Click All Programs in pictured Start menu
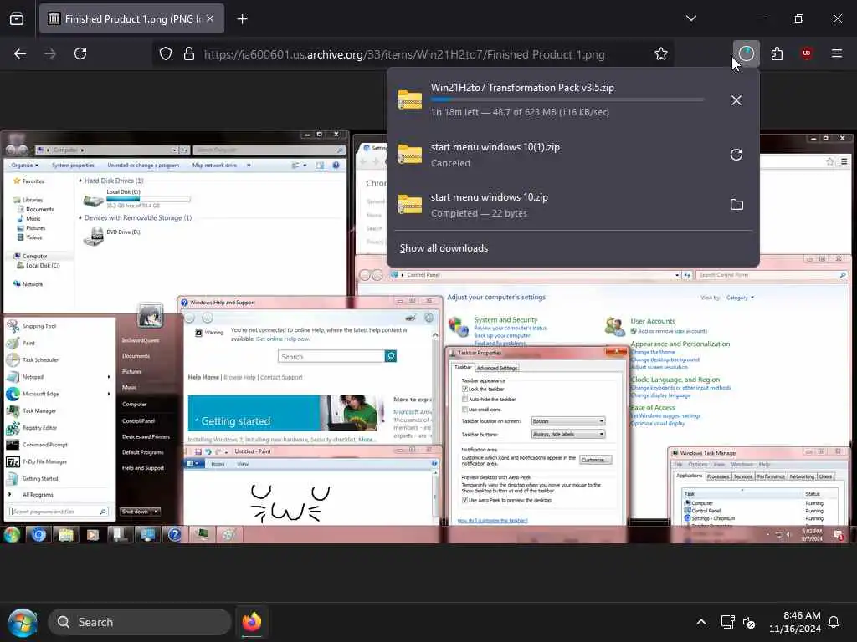 pos(38,495)
